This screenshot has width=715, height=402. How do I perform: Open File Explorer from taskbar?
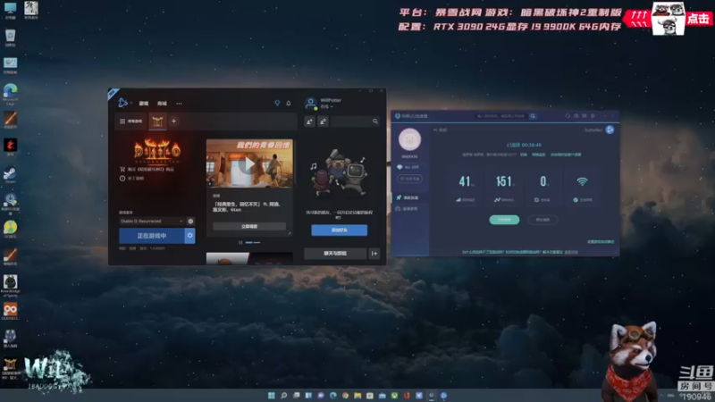point(357,395)
